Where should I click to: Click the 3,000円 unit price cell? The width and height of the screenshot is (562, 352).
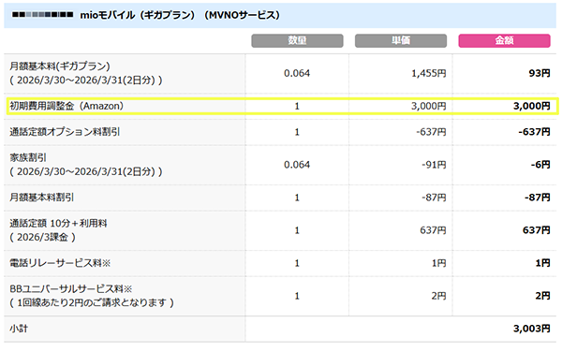coord(429,106)
